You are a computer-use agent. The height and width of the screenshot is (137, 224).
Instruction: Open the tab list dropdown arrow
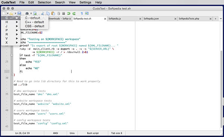221,19
